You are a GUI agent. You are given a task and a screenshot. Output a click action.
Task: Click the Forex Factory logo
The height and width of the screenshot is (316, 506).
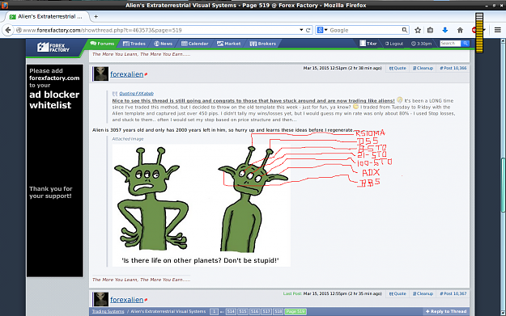click(x=53, y=48)
